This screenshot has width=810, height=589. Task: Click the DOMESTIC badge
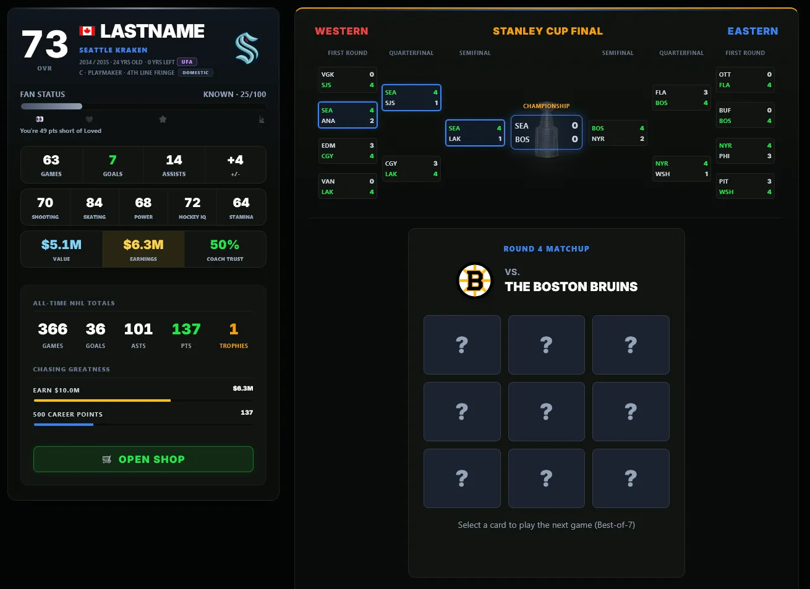tap(195, 73)
